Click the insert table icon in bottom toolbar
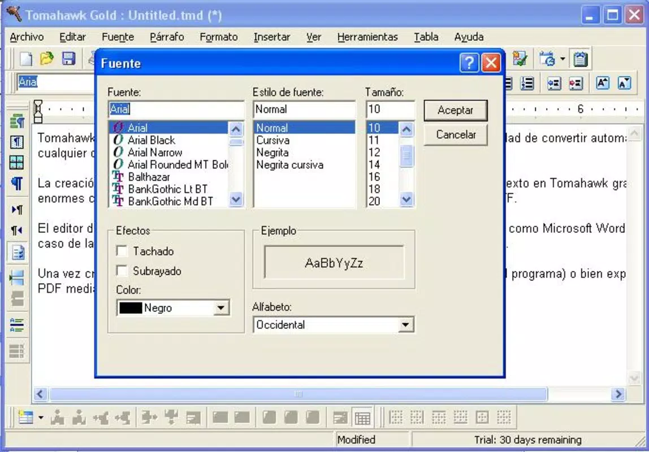This screenshot has width=649, height=452. (25, 418)
